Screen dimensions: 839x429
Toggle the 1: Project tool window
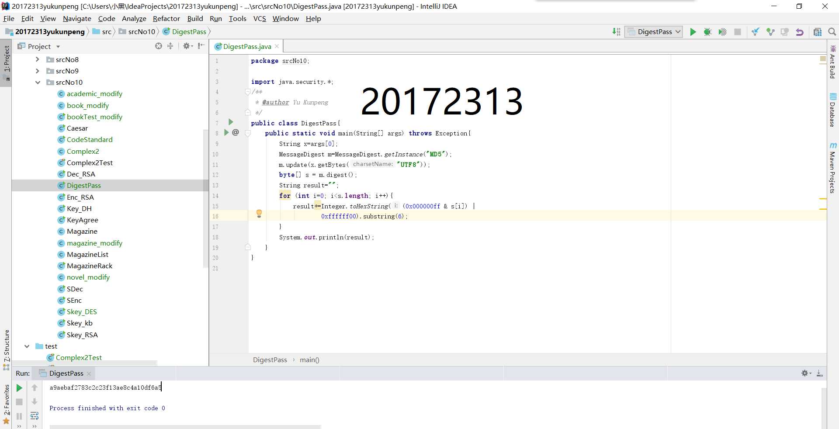pos(6,63)
